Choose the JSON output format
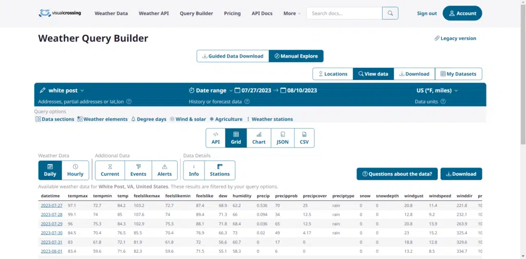The width and height of the screenshot is (526, 259). click(x=283, y=138)
